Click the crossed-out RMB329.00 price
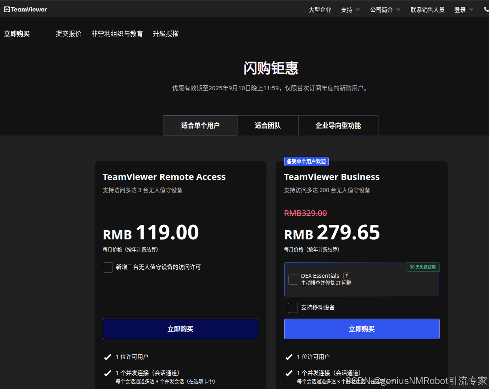This screenshot has width=489, height=389. point(306,213)
